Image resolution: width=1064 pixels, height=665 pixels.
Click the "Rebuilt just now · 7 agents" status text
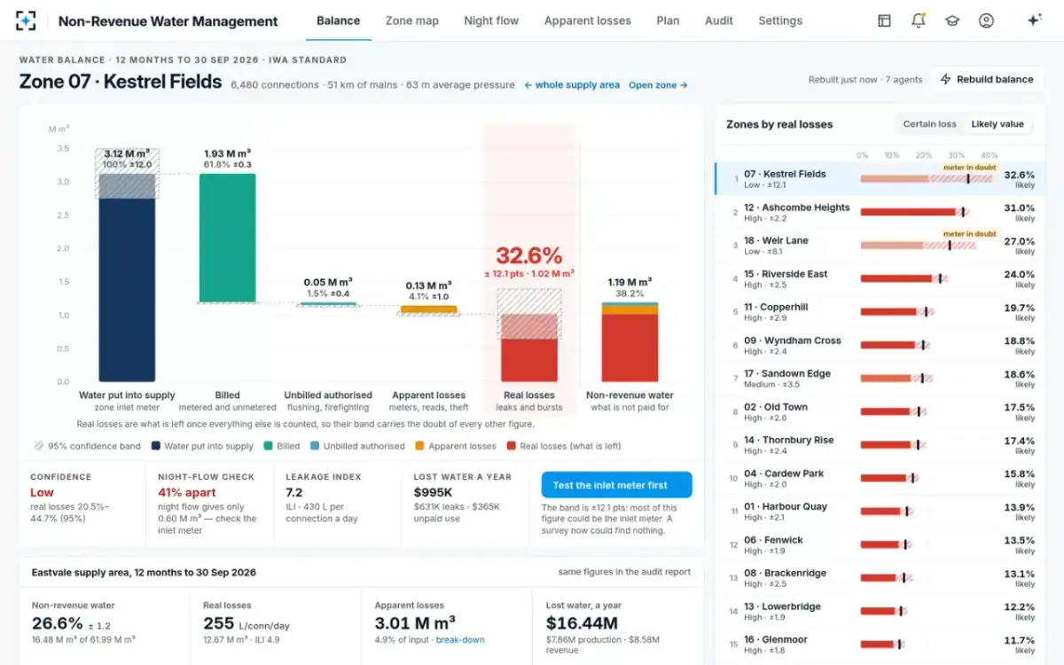(x=865, y=80)
